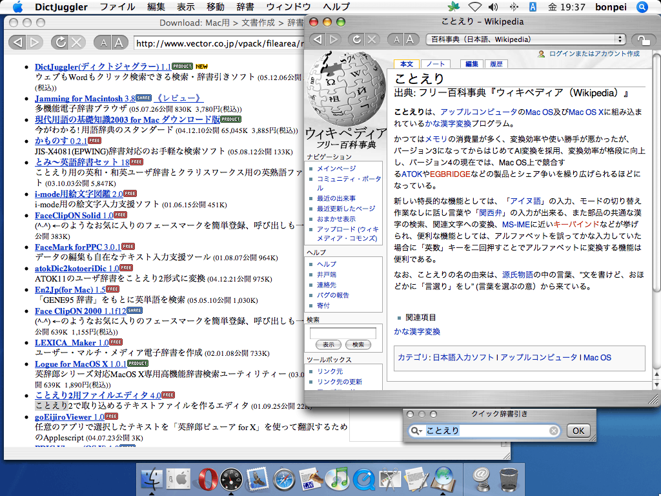Image resolution: width=661 pixels, height=496 pixels.
Task: Open the Dashboard gauge icon in the Dock
Action: (232, 480)
